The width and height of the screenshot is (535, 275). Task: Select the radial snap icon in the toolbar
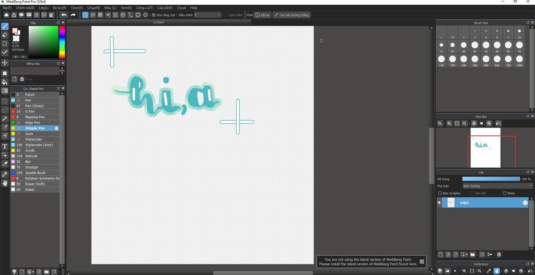tap(115, 15)
